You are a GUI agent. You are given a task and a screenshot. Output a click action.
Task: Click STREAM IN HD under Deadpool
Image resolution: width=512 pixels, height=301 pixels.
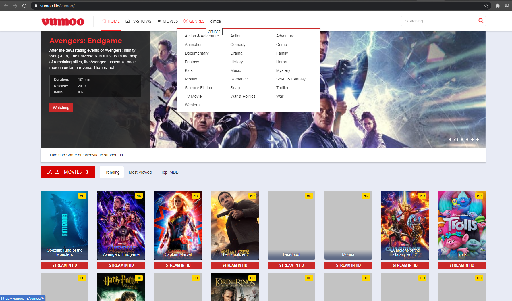[x=291, y=265]
